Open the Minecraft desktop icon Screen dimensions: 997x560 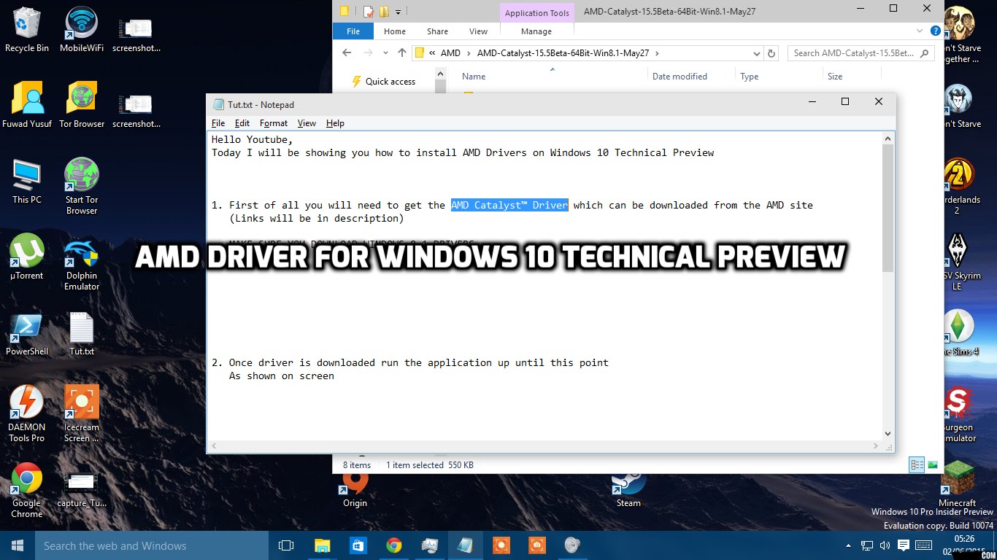point(958,484)
